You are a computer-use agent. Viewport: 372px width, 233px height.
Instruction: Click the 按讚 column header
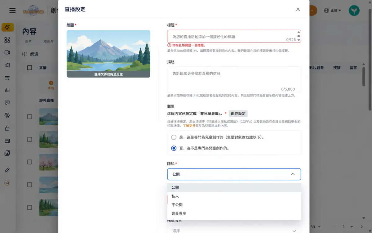tap(337, 68)
